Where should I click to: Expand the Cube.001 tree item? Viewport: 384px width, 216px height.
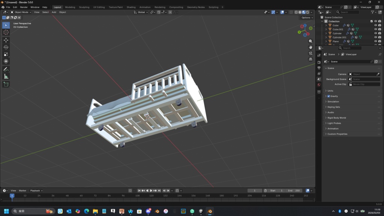pyautogui.click(x=326, y=29)
